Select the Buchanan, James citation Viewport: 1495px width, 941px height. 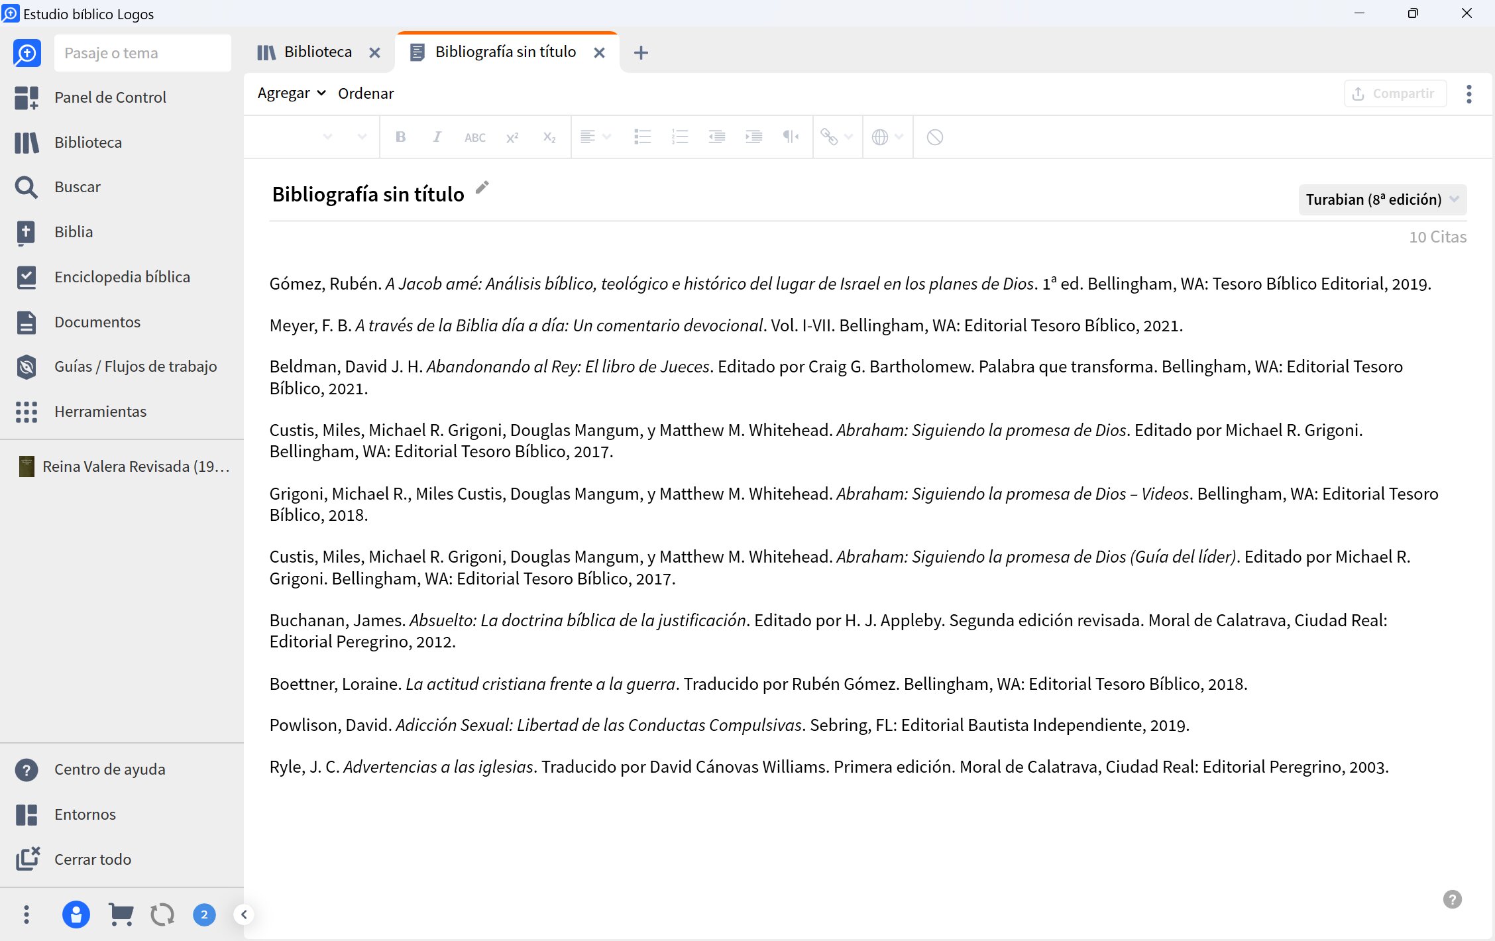(828, 631)
